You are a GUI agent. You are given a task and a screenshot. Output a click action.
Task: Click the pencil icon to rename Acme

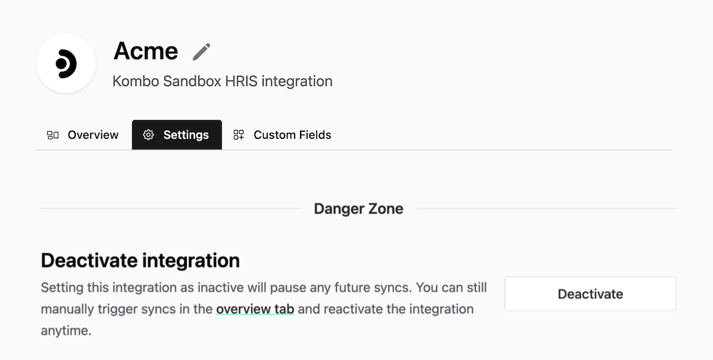201,52
